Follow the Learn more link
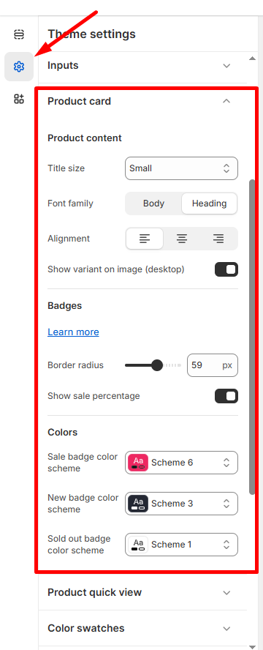The height and width of the screenshot is (650, 263). tap(73, 332)
